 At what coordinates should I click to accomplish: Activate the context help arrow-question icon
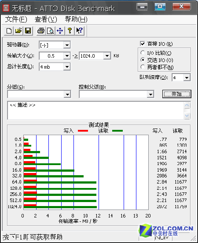click(80, 31)
